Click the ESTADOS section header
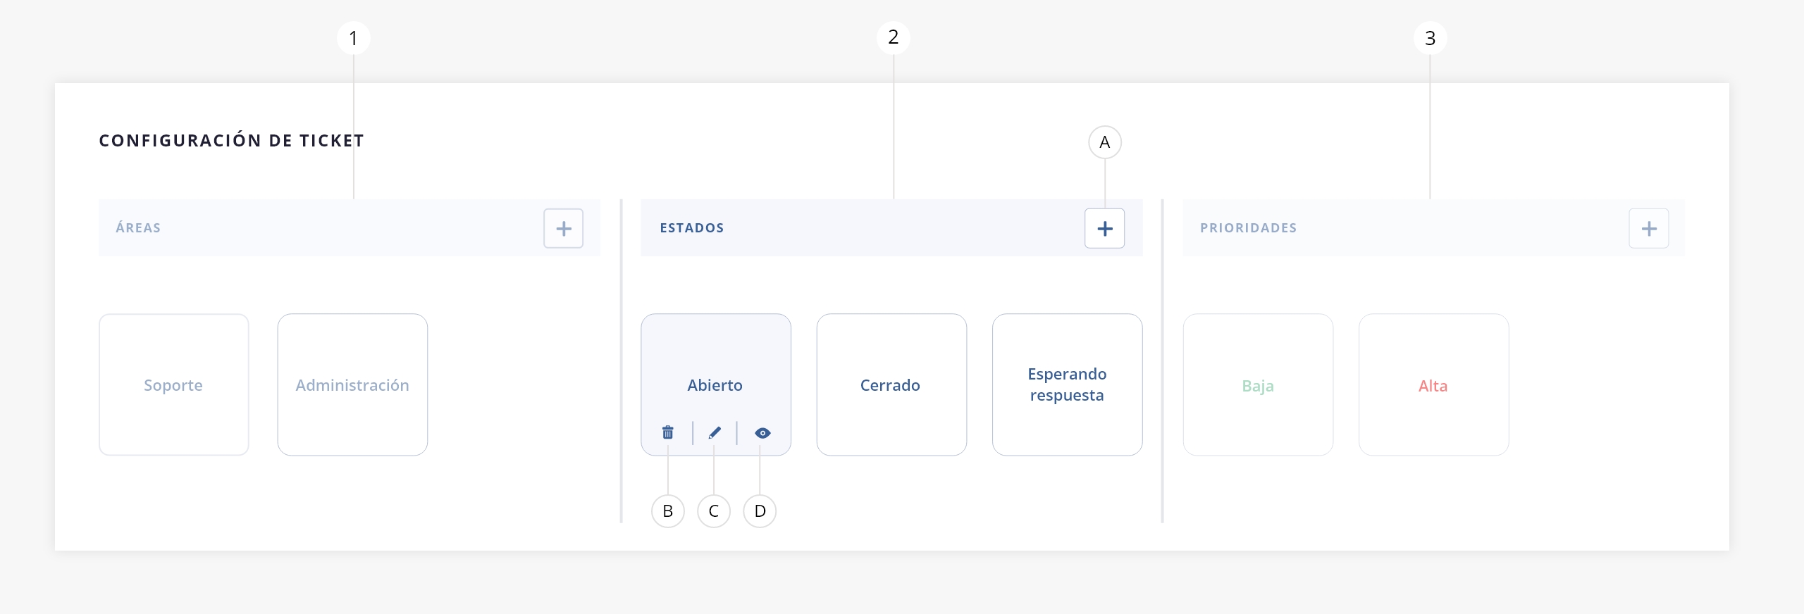Image resolution: width=1804 pixels, height=614 pixels. pyautogui.click(x=692, y=227)
